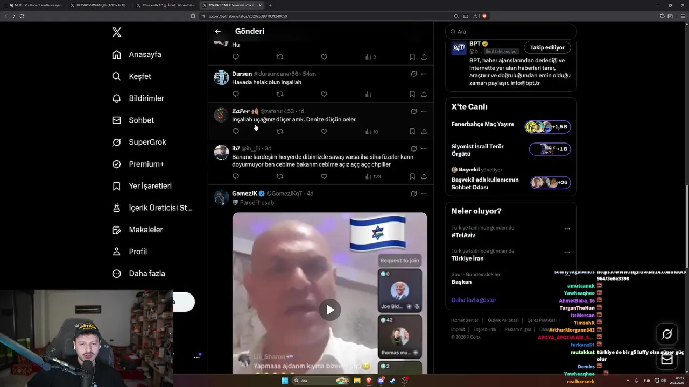
Task: Open more options on ib7's comment
Action: point(424,148)
